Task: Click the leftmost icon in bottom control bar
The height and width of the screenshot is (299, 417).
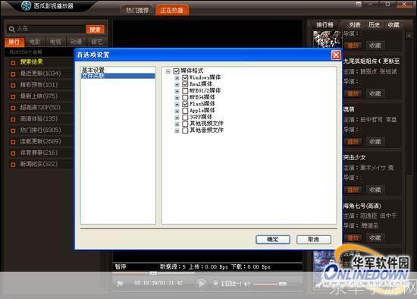Action: (120, 283)
